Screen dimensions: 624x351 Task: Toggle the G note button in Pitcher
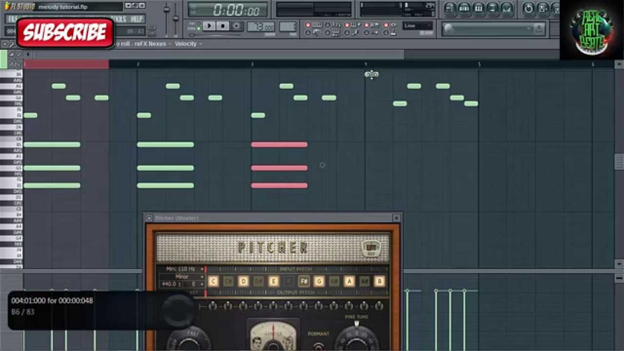coord(319,281)
